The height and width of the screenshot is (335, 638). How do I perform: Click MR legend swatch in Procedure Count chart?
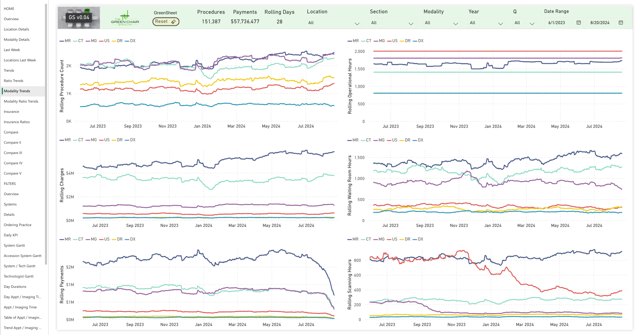tap(62, 41)
